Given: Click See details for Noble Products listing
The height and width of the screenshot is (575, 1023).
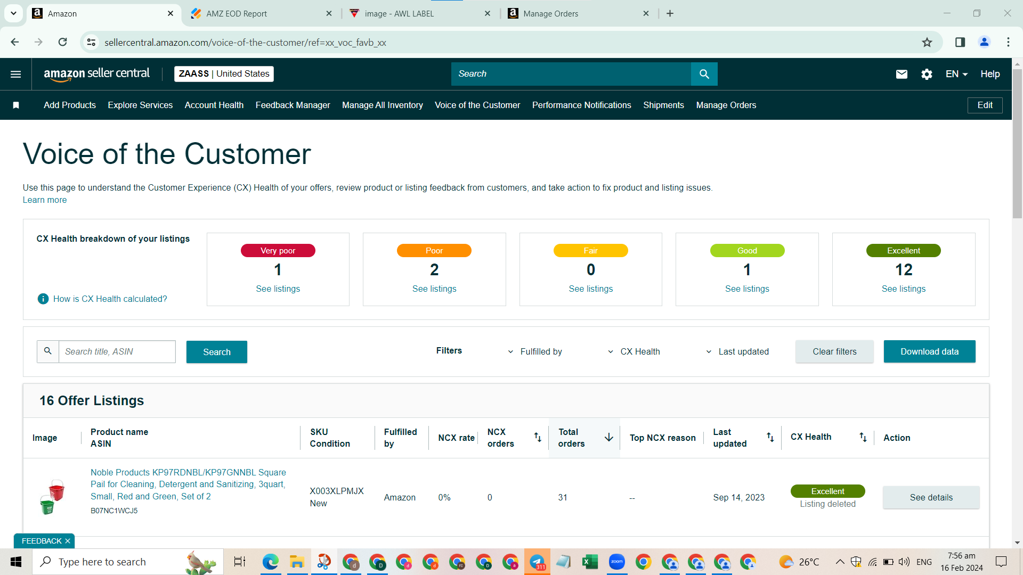Looking at the screenshot, I should [931, 498].
